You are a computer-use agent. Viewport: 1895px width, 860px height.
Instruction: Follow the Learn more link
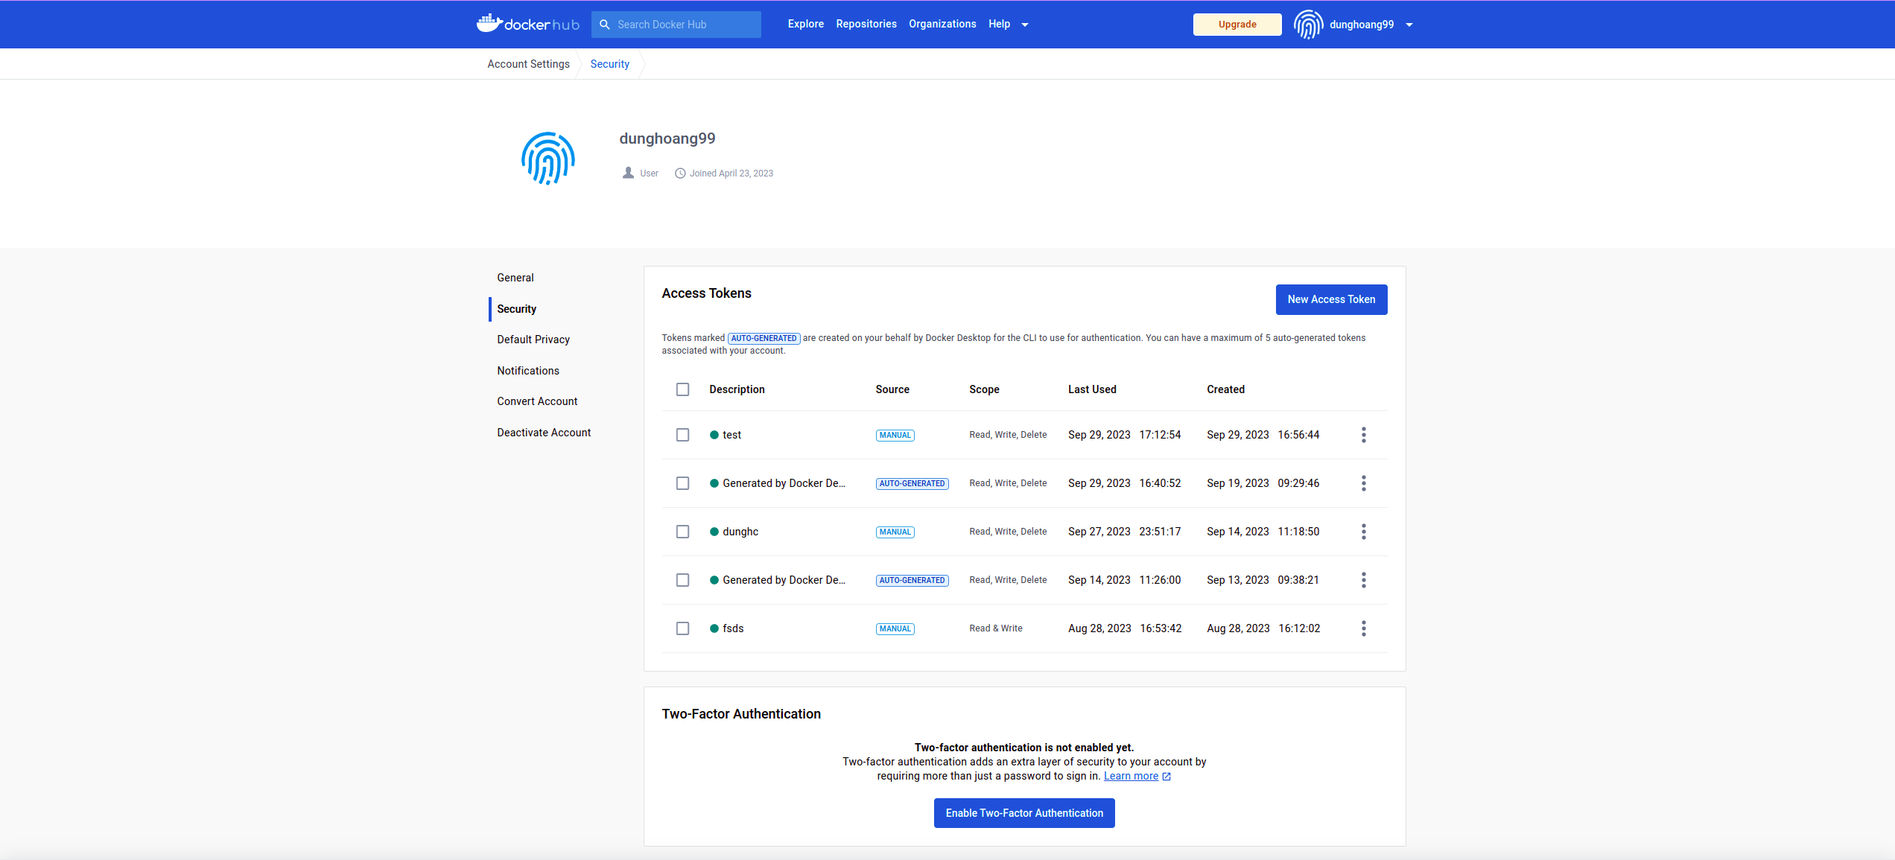coord(1131,776)
